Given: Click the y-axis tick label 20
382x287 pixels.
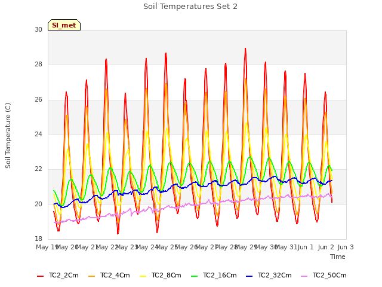Looking at the screenshot, I should point(38,204).
